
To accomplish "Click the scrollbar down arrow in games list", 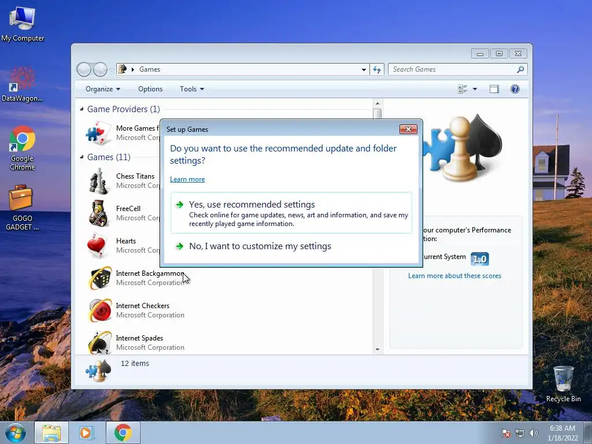I will (378, 350).
